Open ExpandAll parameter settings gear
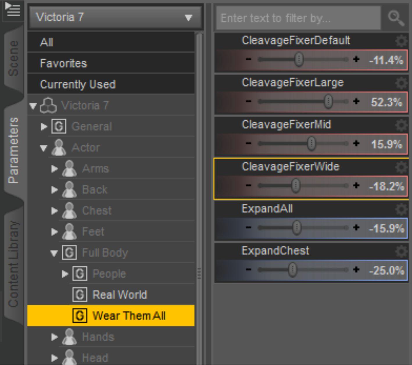 pos(401,209)
